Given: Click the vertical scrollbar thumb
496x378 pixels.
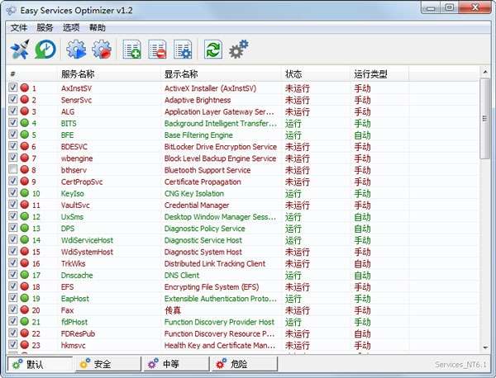Looking at the screenshot, I should coord(485,119).
